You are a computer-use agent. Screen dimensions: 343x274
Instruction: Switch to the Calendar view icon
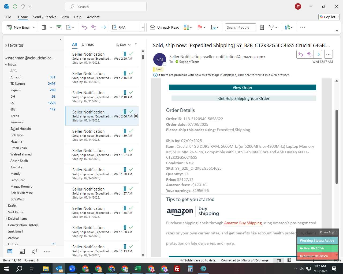[22, 251]
